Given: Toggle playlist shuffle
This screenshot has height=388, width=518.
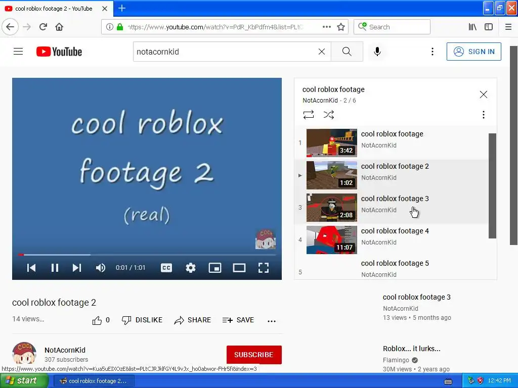Looking at the screenshot, I should [x=328, y=115].
